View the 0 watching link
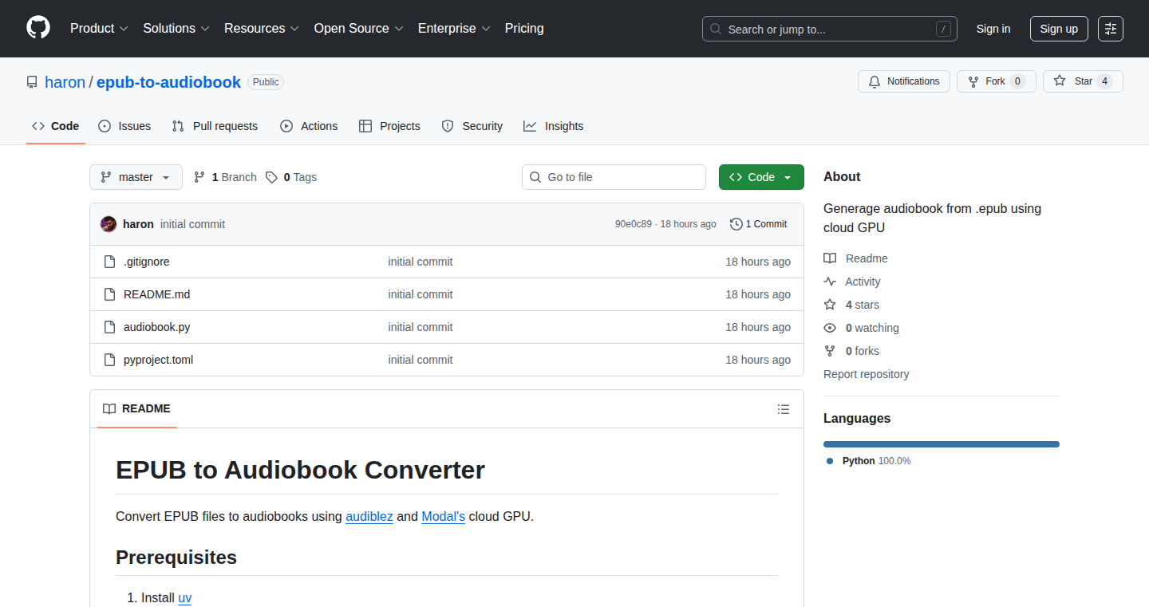The height and width of the screenshot is (607, 1149). (861, 328)
